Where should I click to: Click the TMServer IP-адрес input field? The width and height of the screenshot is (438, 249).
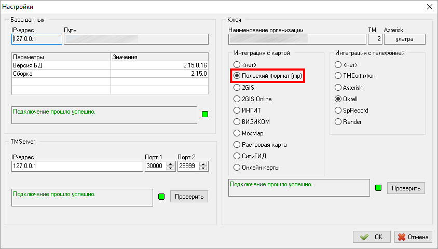pos(76,167)
